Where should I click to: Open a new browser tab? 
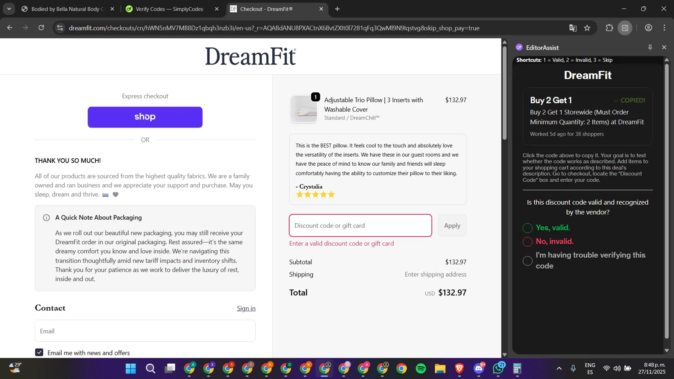(337, 9)
